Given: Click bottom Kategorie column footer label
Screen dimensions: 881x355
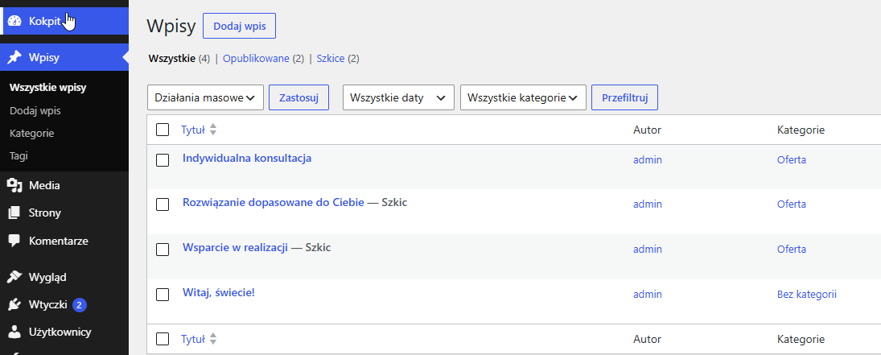Looking at the screenshot, I should tap(801, 339).
